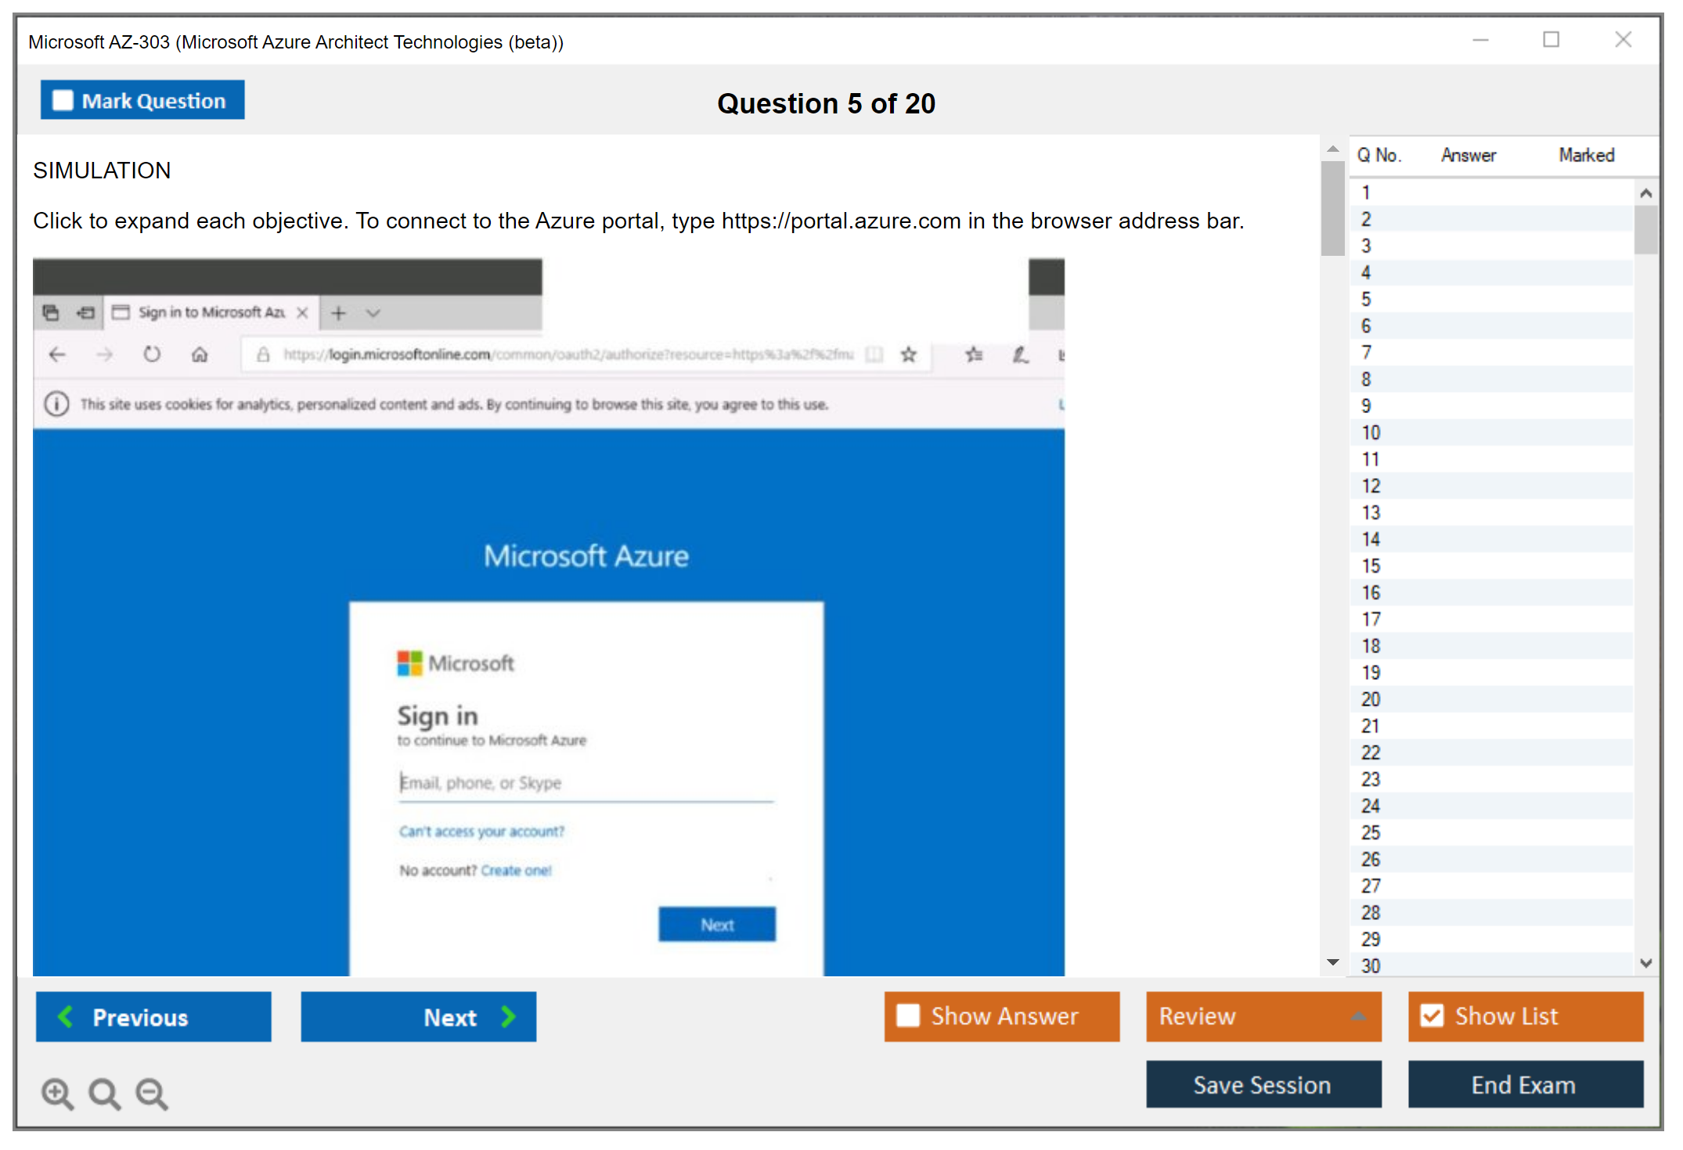The width and height of the screenshot is (1683, 1150).
Task: Click the browser refresh icon
Action: (152, 354)
